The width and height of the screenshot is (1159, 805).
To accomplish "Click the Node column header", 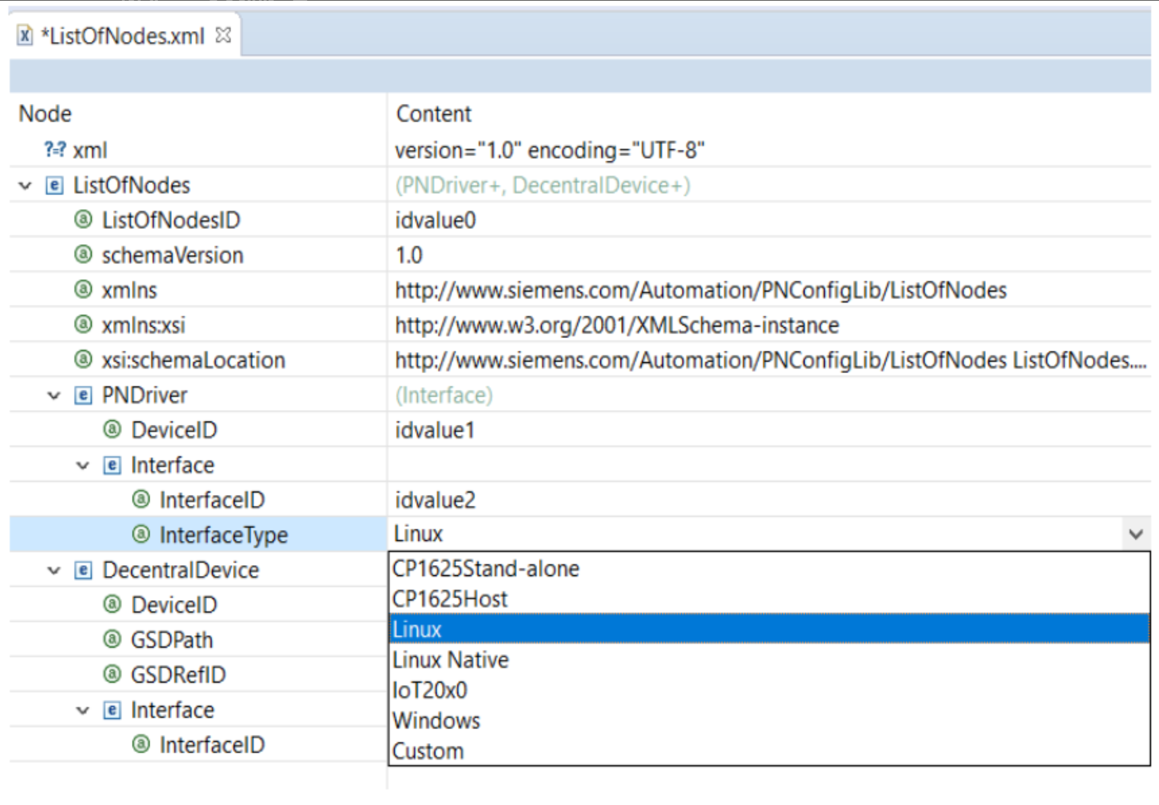I will [45, 114].
